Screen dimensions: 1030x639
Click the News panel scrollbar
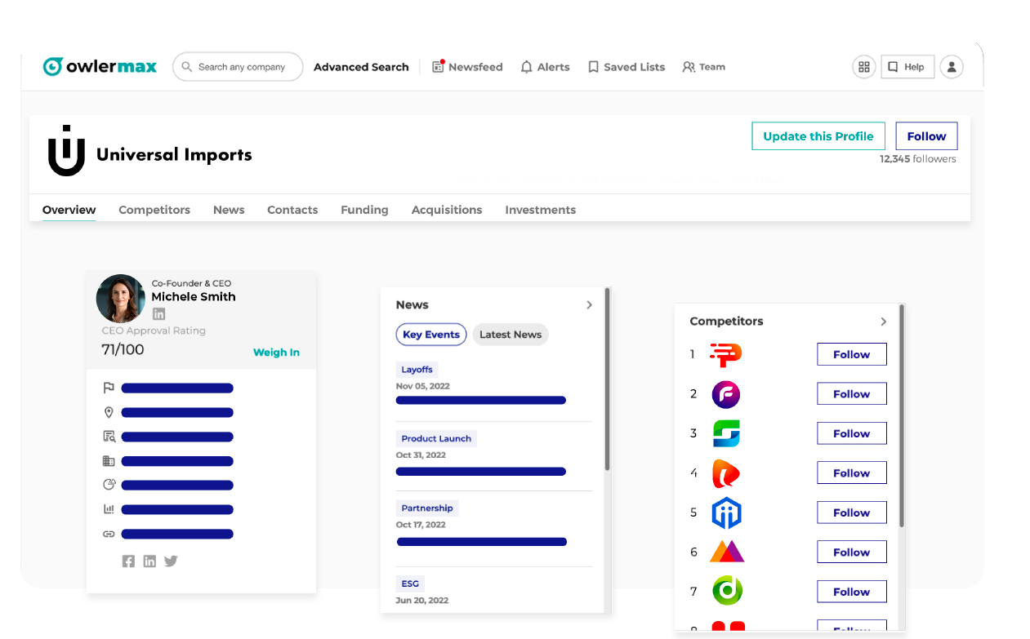607,379
